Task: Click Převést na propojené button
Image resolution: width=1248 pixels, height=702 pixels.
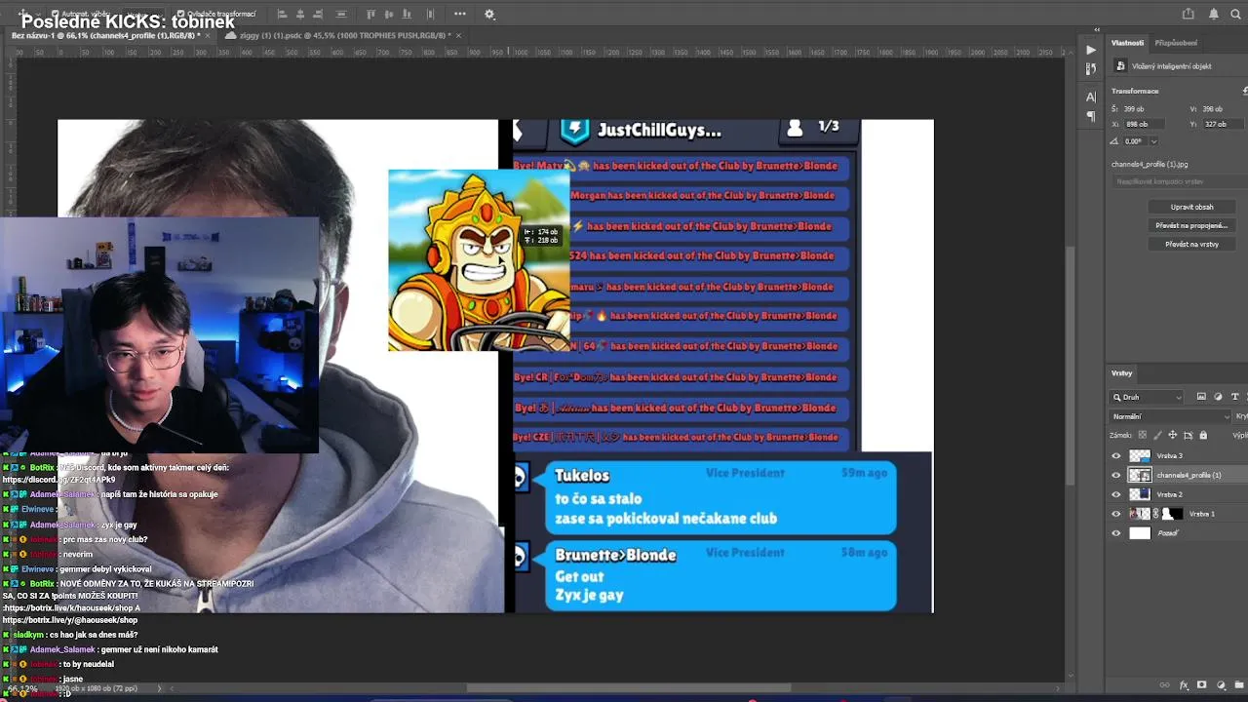Action: 1191,225
